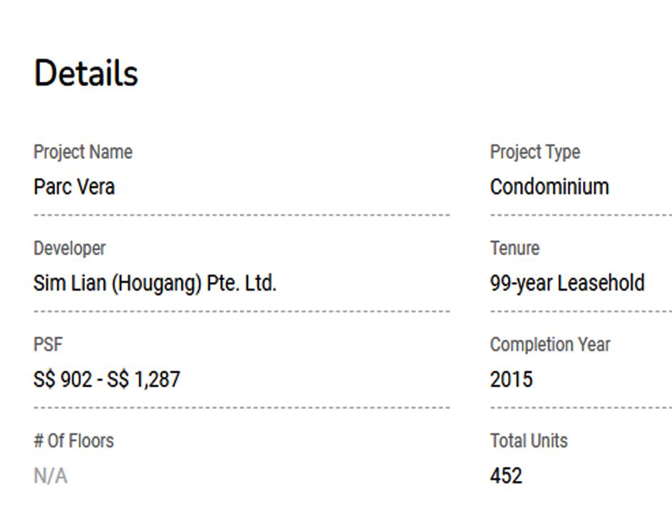Click the dashed divider under Parc Vera
Image resolution: width=672 pixels, height=511 pixels.
[242, 215]
